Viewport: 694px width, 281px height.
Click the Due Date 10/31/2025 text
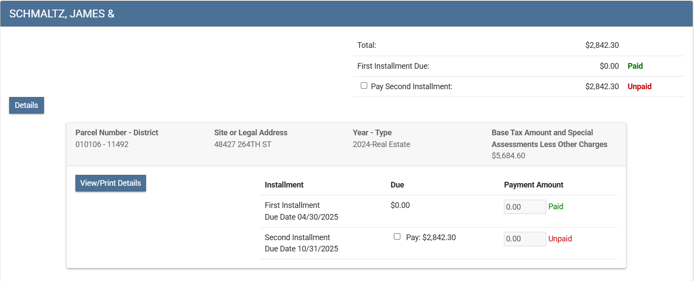tap(301, 249)
